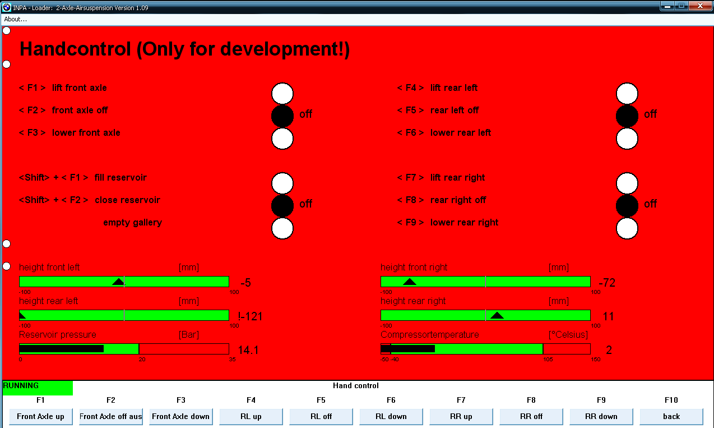Viewport: 714px width, 428px height.
Task: Click the reservoir pressure value 14.1
Action: tap(248, 351)
